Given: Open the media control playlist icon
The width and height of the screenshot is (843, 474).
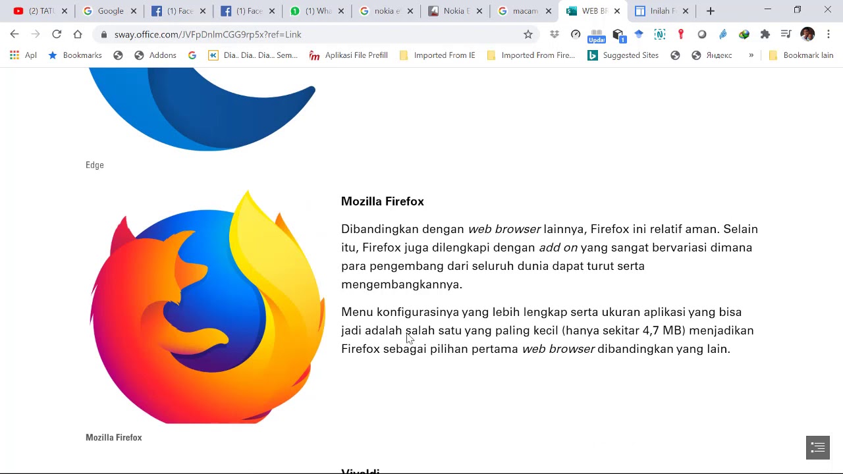Looking at the screenshot, I should (x=786, y=34).
